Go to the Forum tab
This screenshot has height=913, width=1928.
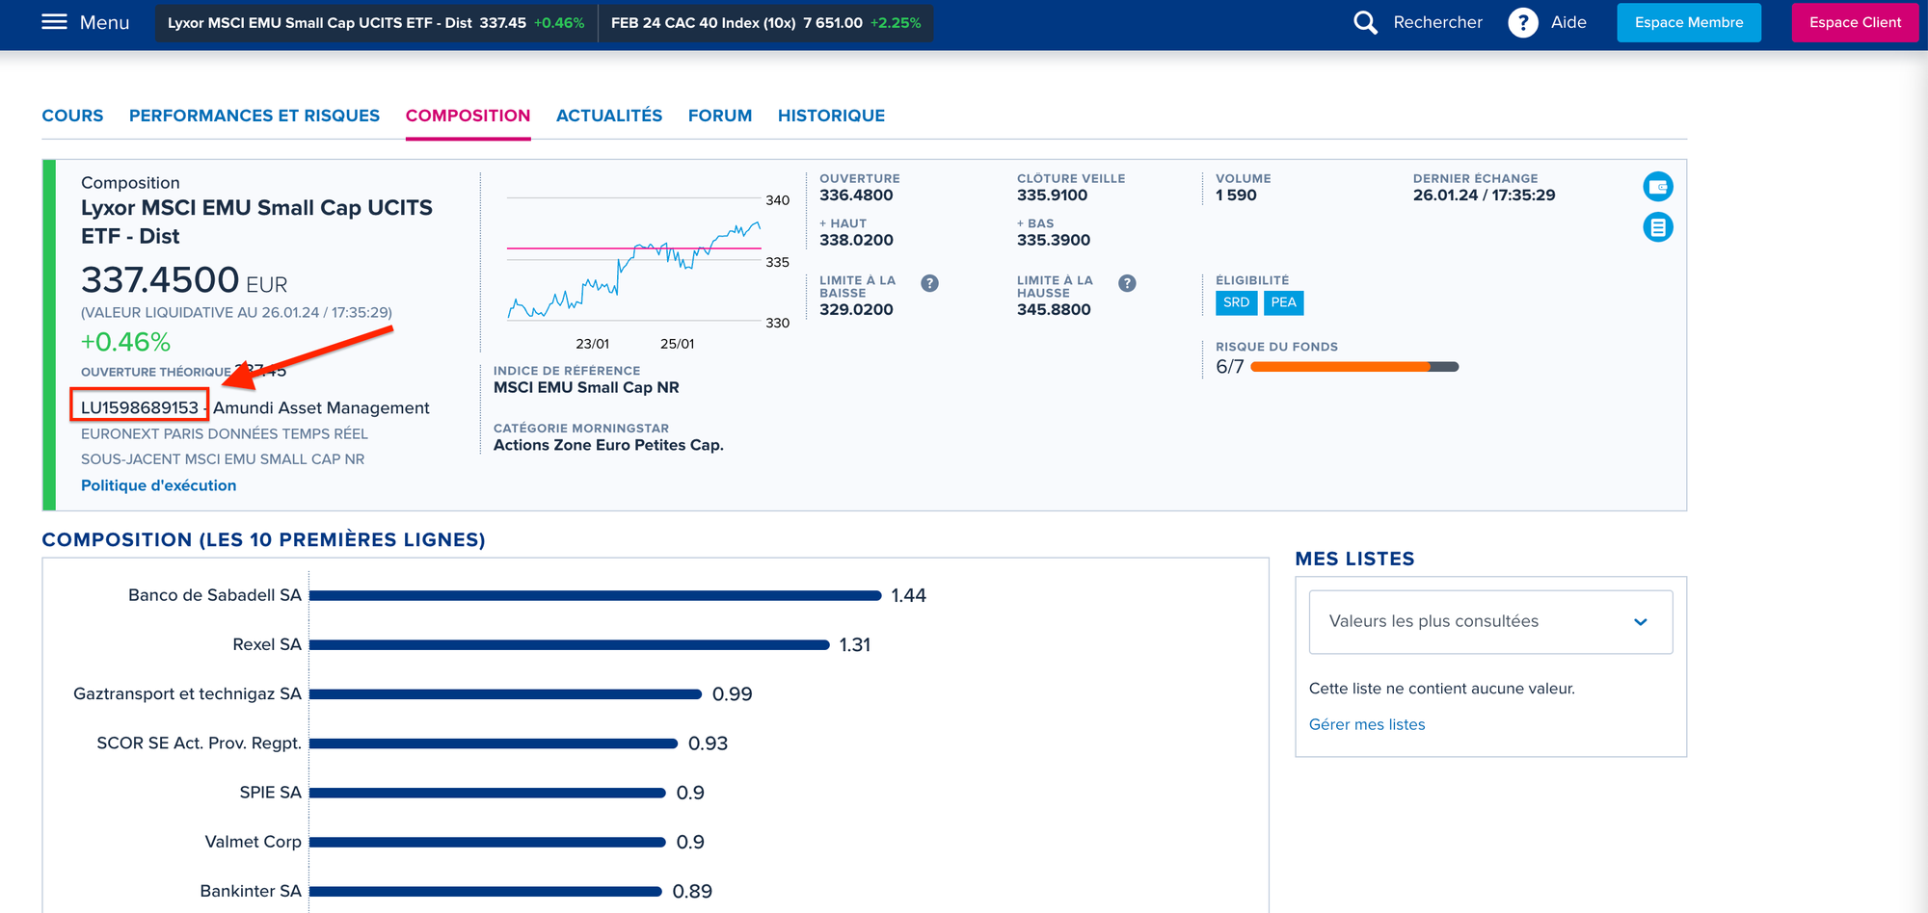(x=720, y=116)
